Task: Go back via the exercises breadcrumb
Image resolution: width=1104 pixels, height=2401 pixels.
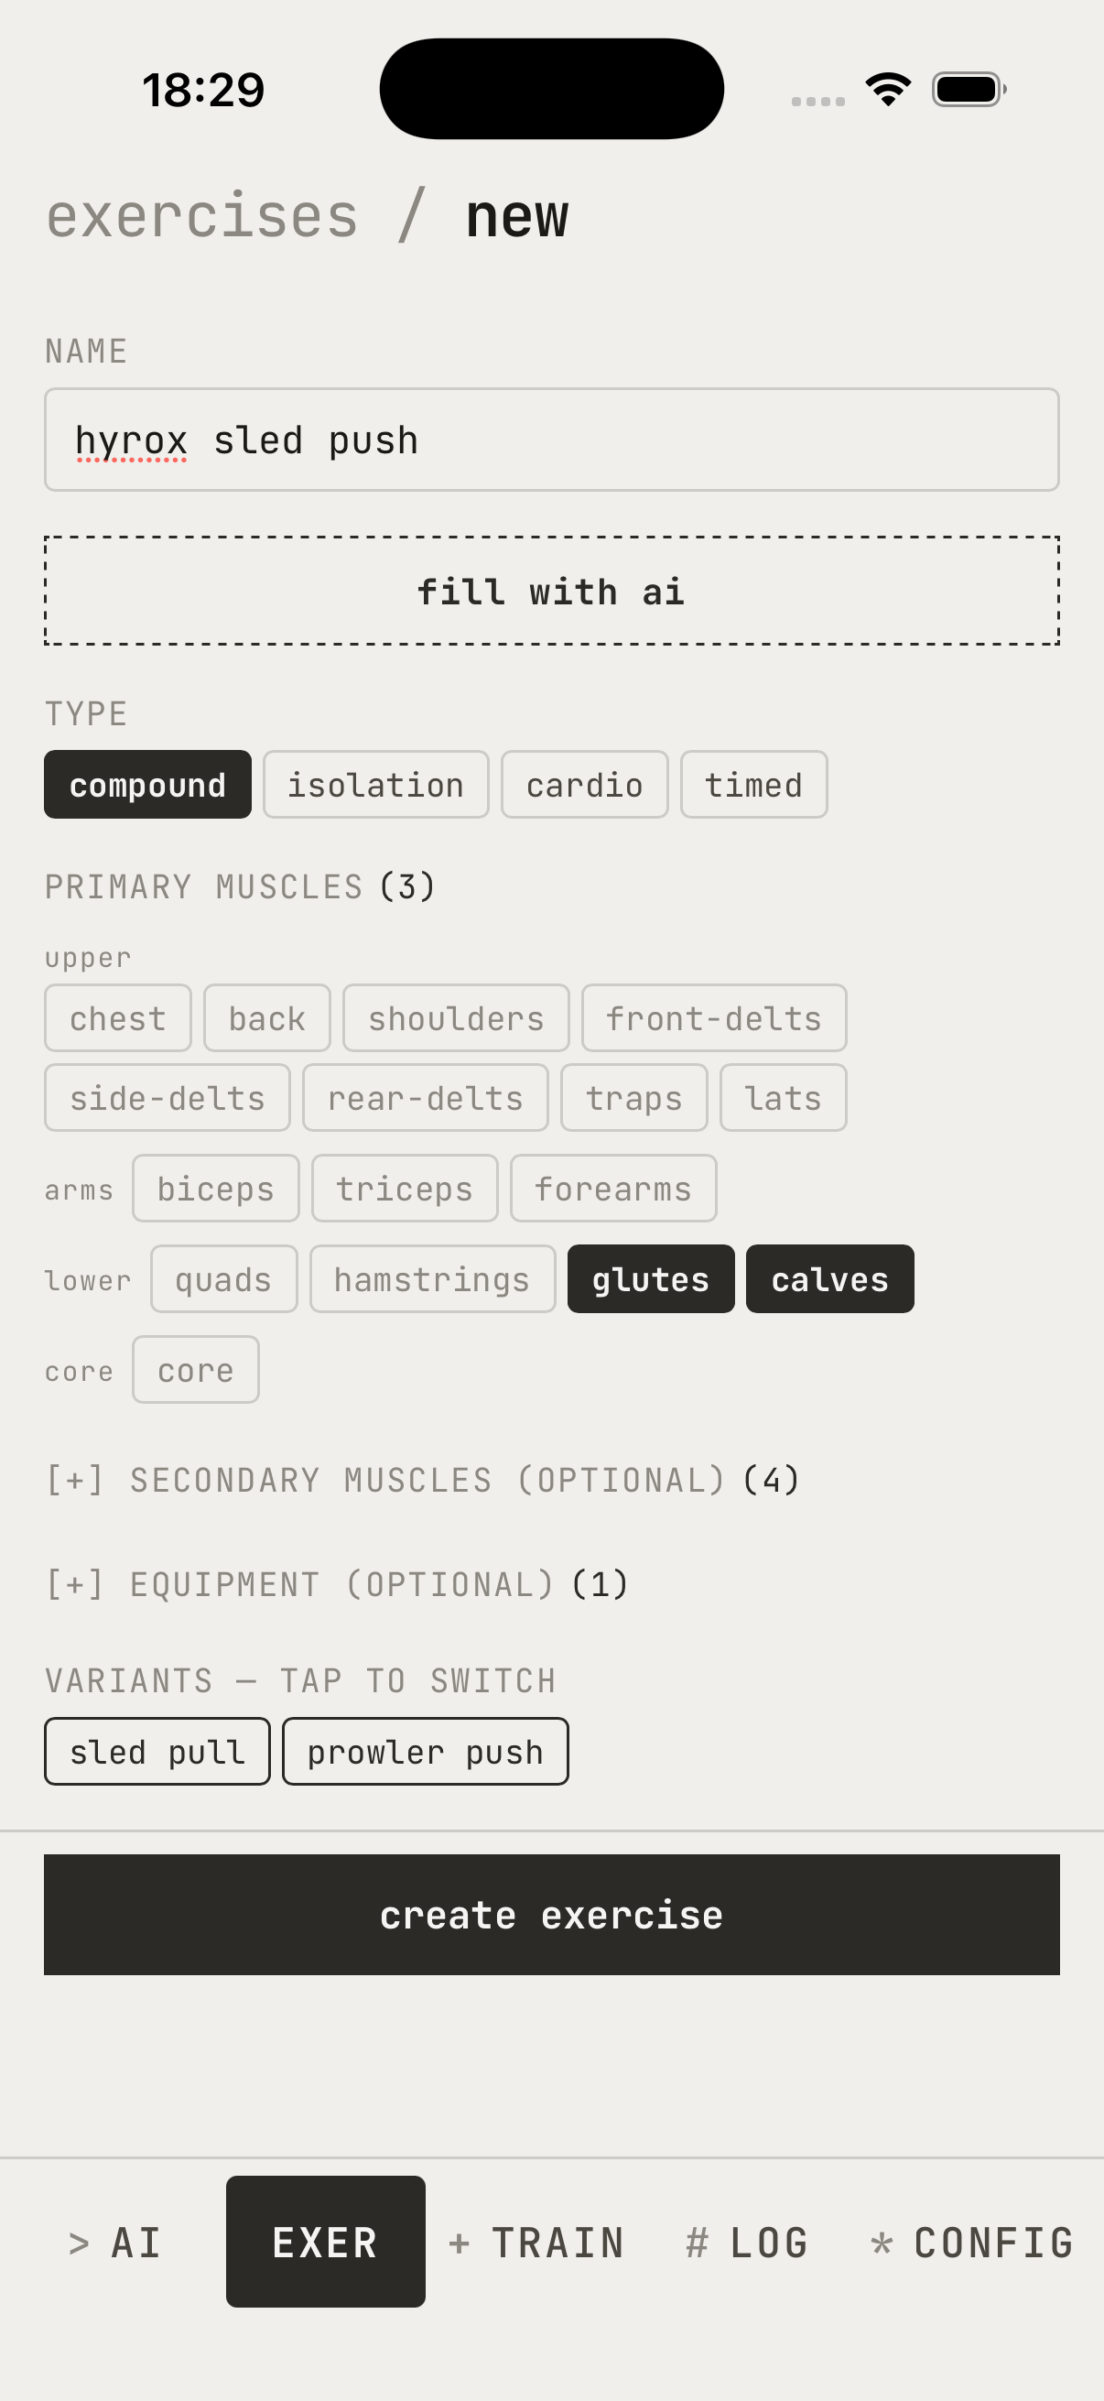Action: pos(202,216)
